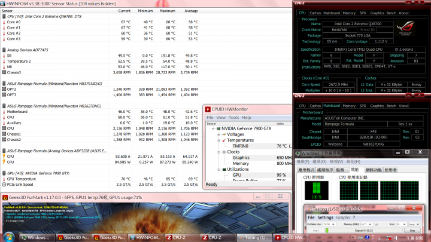Click the Windows Task Manager title icon
431x242 pixels.
click(x=298, y=154)
